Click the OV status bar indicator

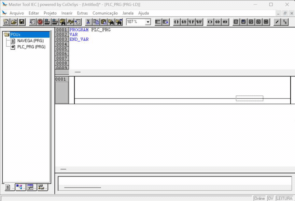click(x=270, y=198)
